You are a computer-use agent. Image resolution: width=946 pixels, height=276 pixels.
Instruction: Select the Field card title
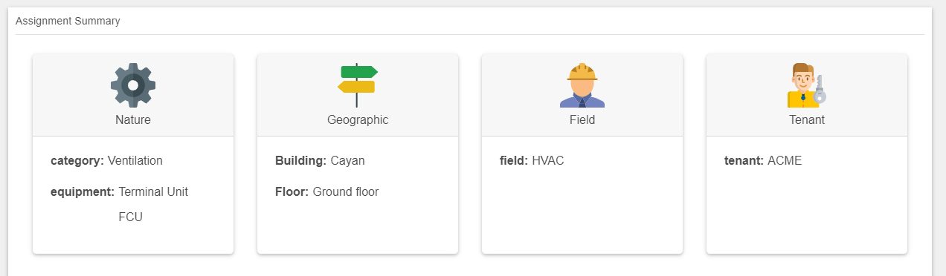pyautogui.click(x=582, y=119)
